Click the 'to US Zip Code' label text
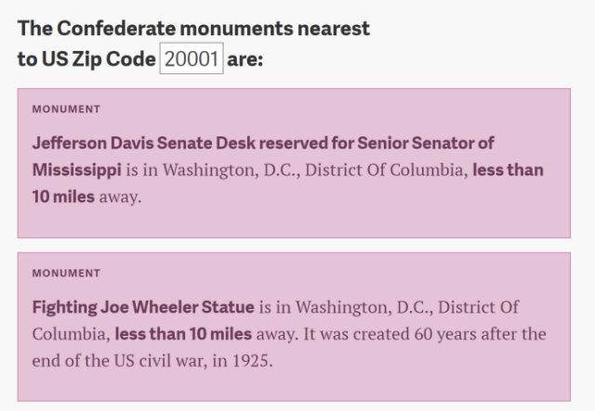The height and width of the screenshot is (411, 595). [x=86, y=59]
